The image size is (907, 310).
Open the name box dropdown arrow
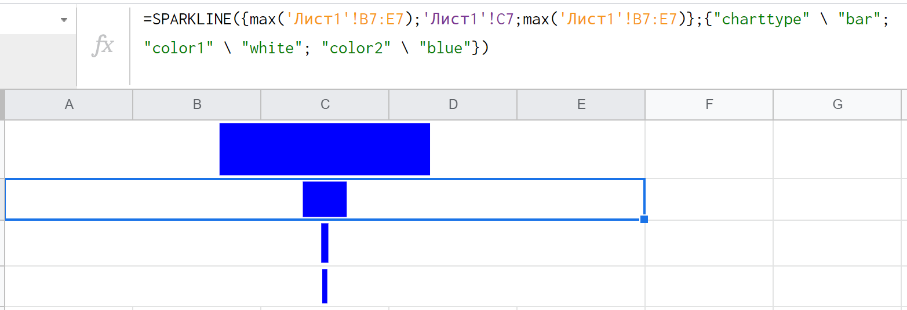coord(63,20)
